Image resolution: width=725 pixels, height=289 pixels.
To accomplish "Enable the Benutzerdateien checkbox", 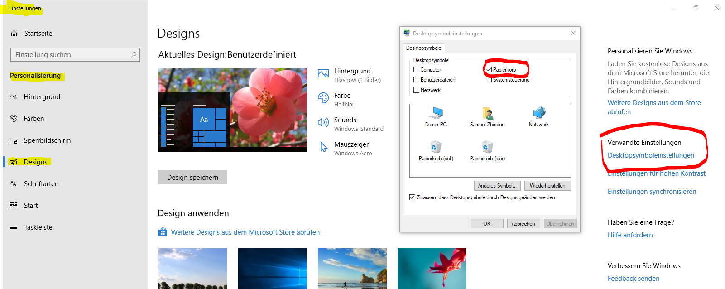I will [416, 80].
